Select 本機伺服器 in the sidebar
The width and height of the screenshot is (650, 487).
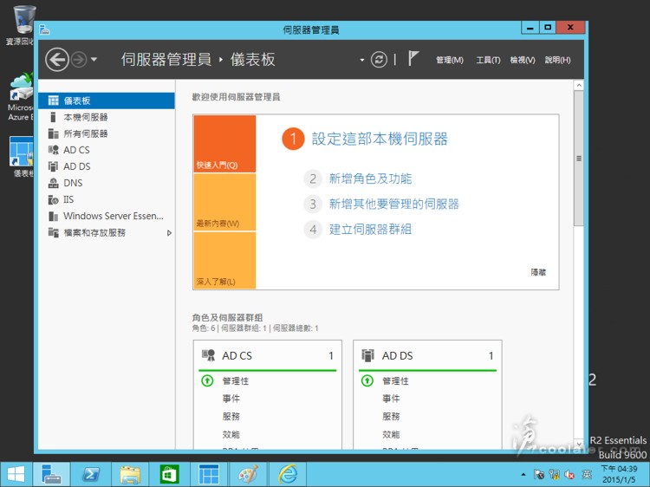point(107,117)
